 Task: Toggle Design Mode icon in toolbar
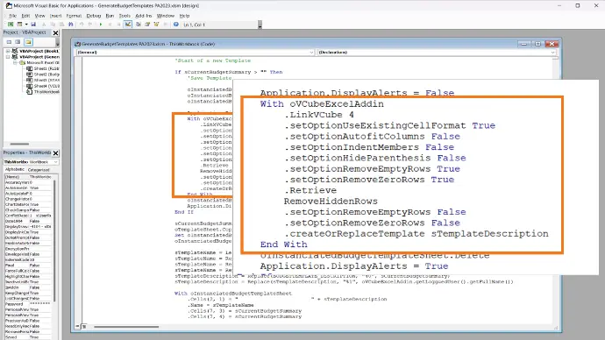(128, 25)
